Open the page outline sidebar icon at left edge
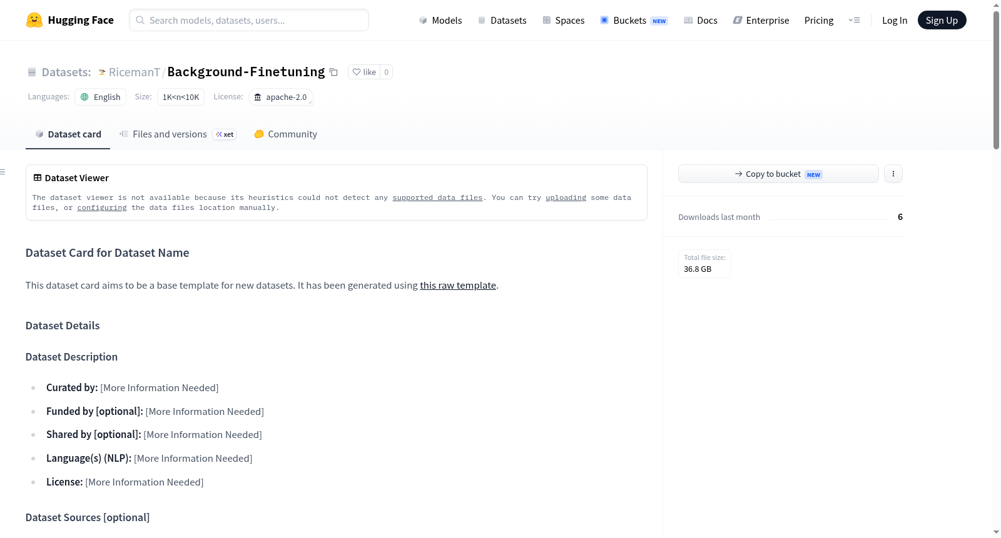The image size is (1001, 538). point(3,172)
